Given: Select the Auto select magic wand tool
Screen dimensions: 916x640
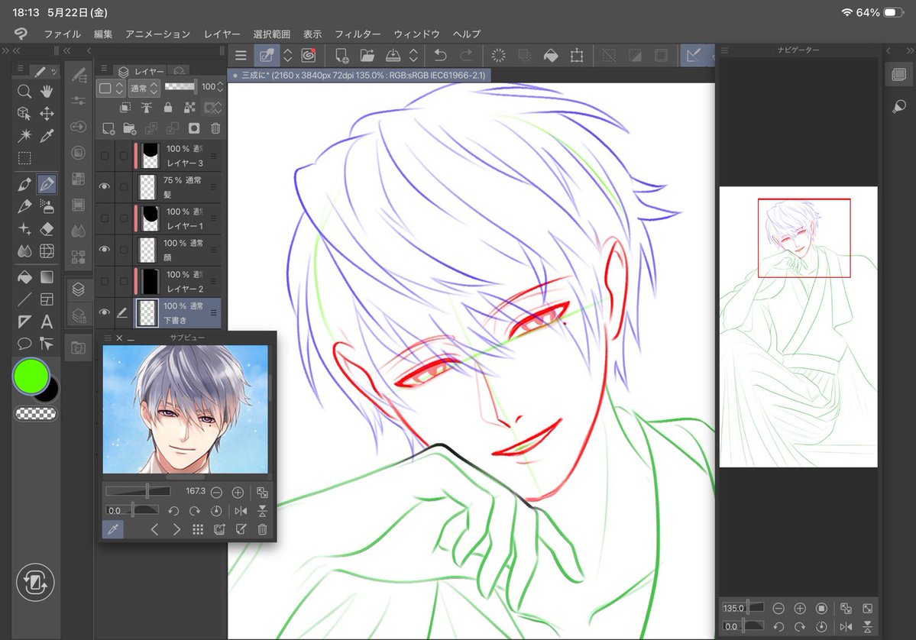Looking at the screenshot, I should tap(24, 135).
